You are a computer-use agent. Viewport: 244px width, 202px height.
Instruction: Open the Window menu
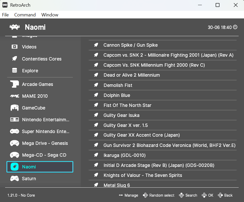tap(50, 15)
